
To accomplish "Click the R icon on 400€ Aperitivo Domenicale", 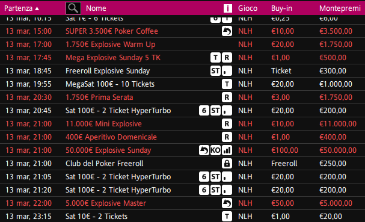I will click(227, 137).
